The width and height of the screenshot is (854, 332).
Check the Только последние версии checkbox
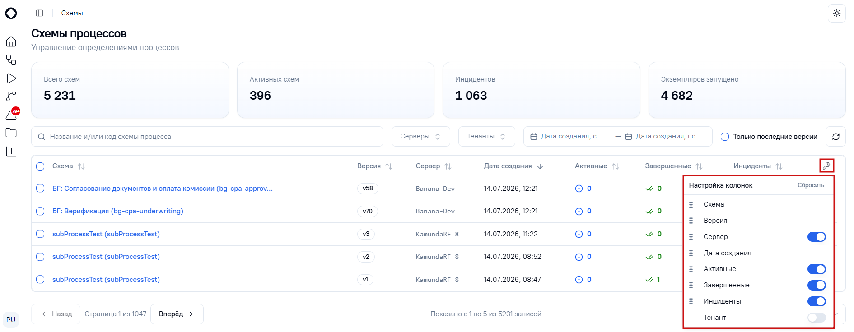tap(725, 137)
